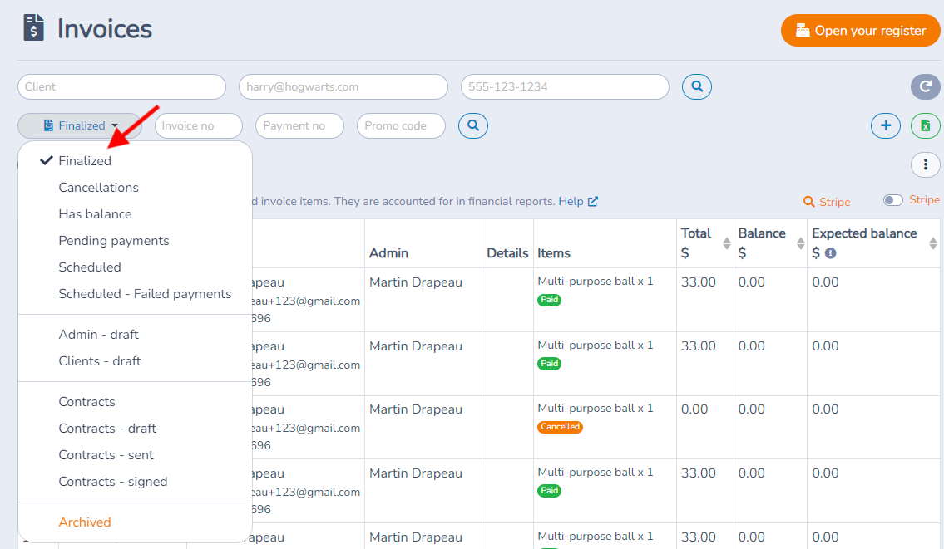Screen dimensions: 944x549
Task: Click Open your register button
Action: click(x=860, y=30)
